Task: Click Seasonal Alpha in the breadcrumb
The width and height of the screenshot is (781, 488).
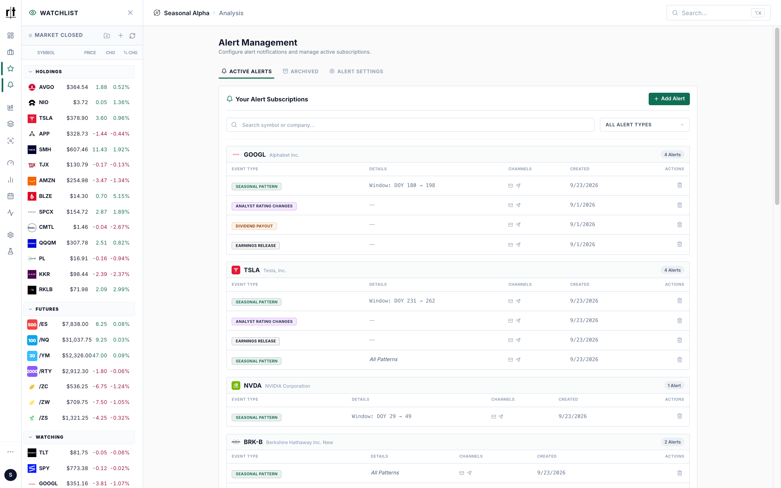Action: [187, 13]
